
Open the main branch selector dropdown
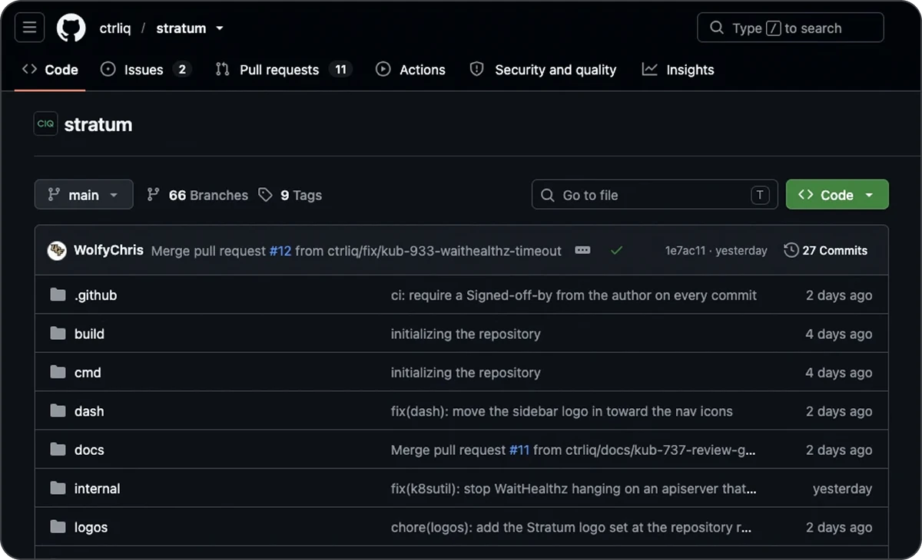tap(84, 195)
